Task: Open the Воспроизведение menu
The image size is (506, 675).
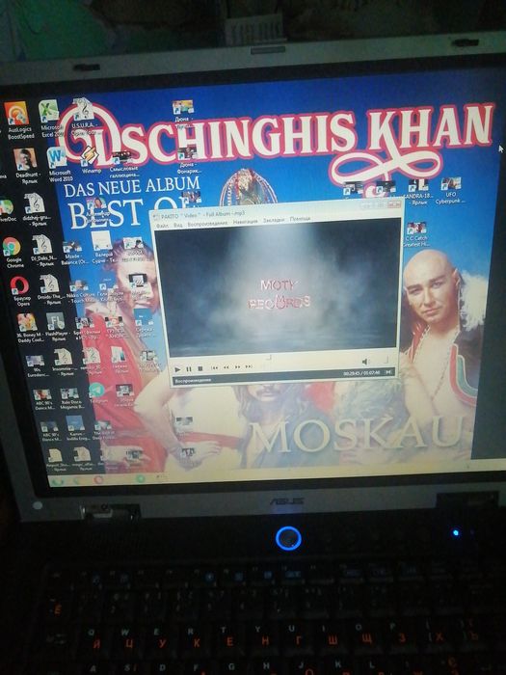Action: (x=207, y=224)
